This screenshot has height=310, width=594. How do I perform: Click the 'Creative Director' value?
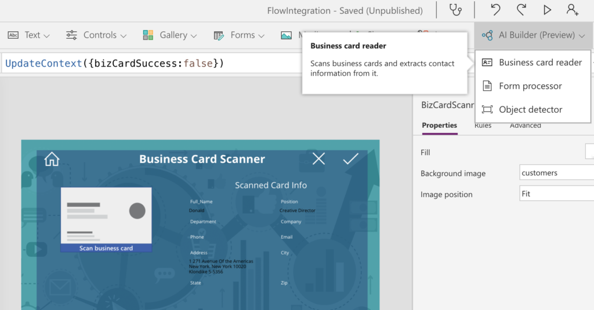tap(298, 211)
